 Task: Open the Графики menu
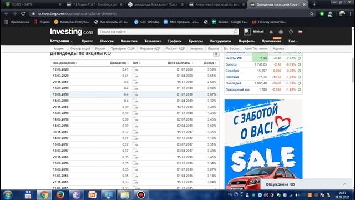[x=175, y=41]
